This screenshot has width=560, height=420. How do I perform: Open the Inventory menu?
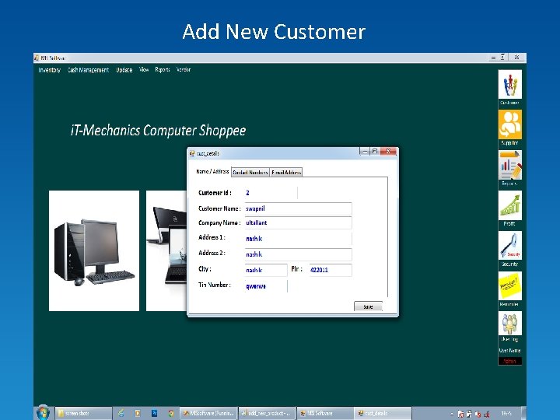click(50, 70)
